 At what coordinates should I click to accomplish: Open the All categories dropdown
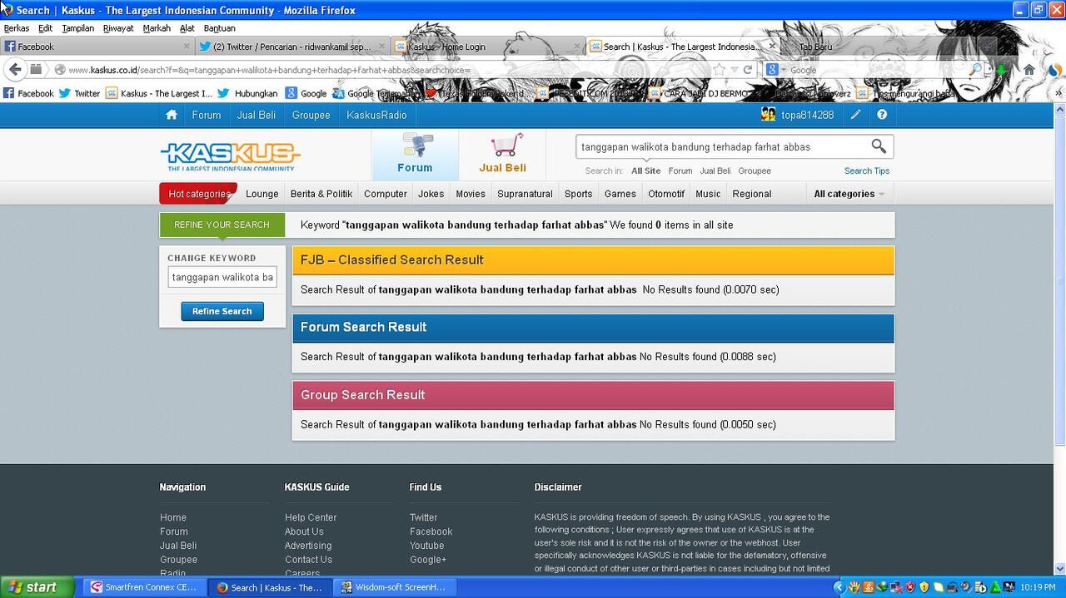(849, 194)
